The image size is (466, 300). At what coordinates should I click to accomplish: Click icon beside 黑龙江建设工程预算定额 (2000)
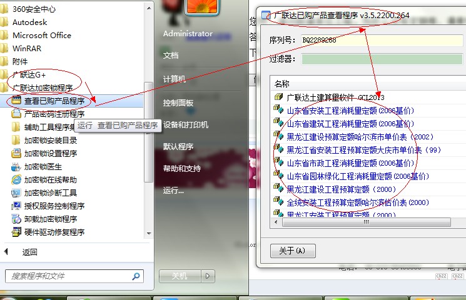tap(278, 188)
